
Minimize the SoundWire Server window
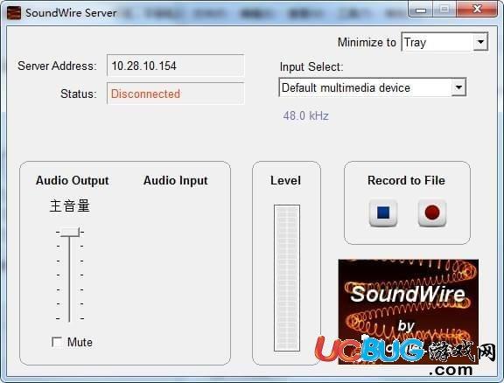click(421, 10)
